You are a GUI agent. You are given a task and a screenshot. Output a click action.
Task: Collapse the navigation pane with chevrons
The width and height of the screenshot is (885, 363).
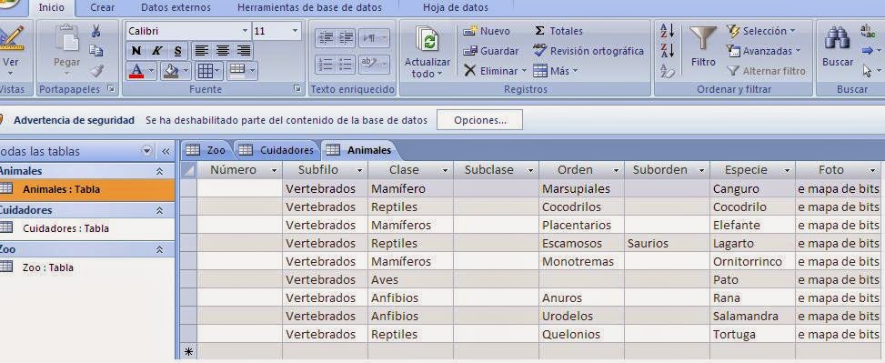point(166,151)
